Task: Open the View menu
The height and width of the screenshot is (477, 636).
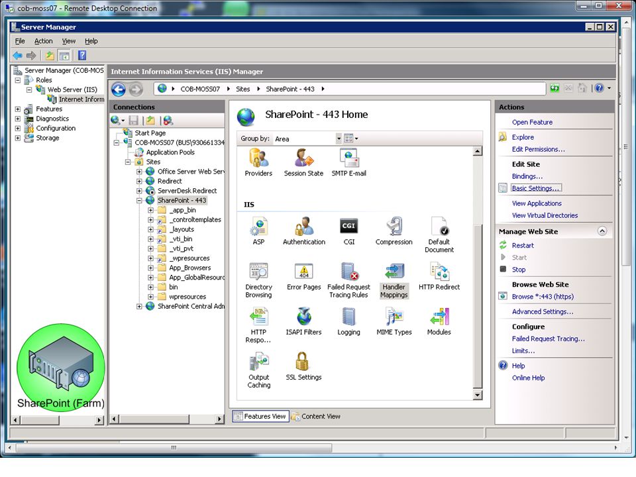Action: [x=68, y=41]
